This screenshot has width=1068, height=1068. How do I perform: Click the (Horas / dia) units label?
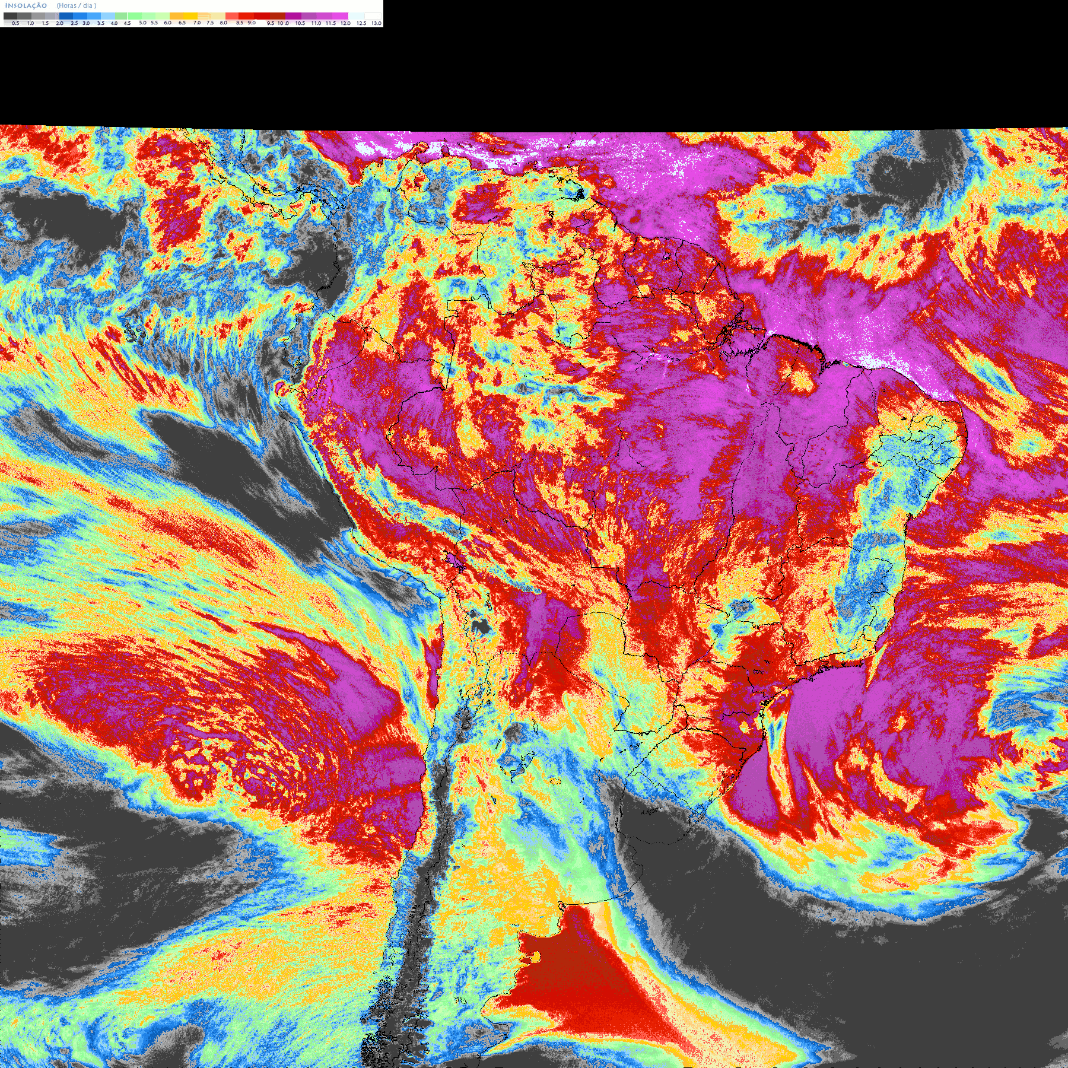(77, 5)
